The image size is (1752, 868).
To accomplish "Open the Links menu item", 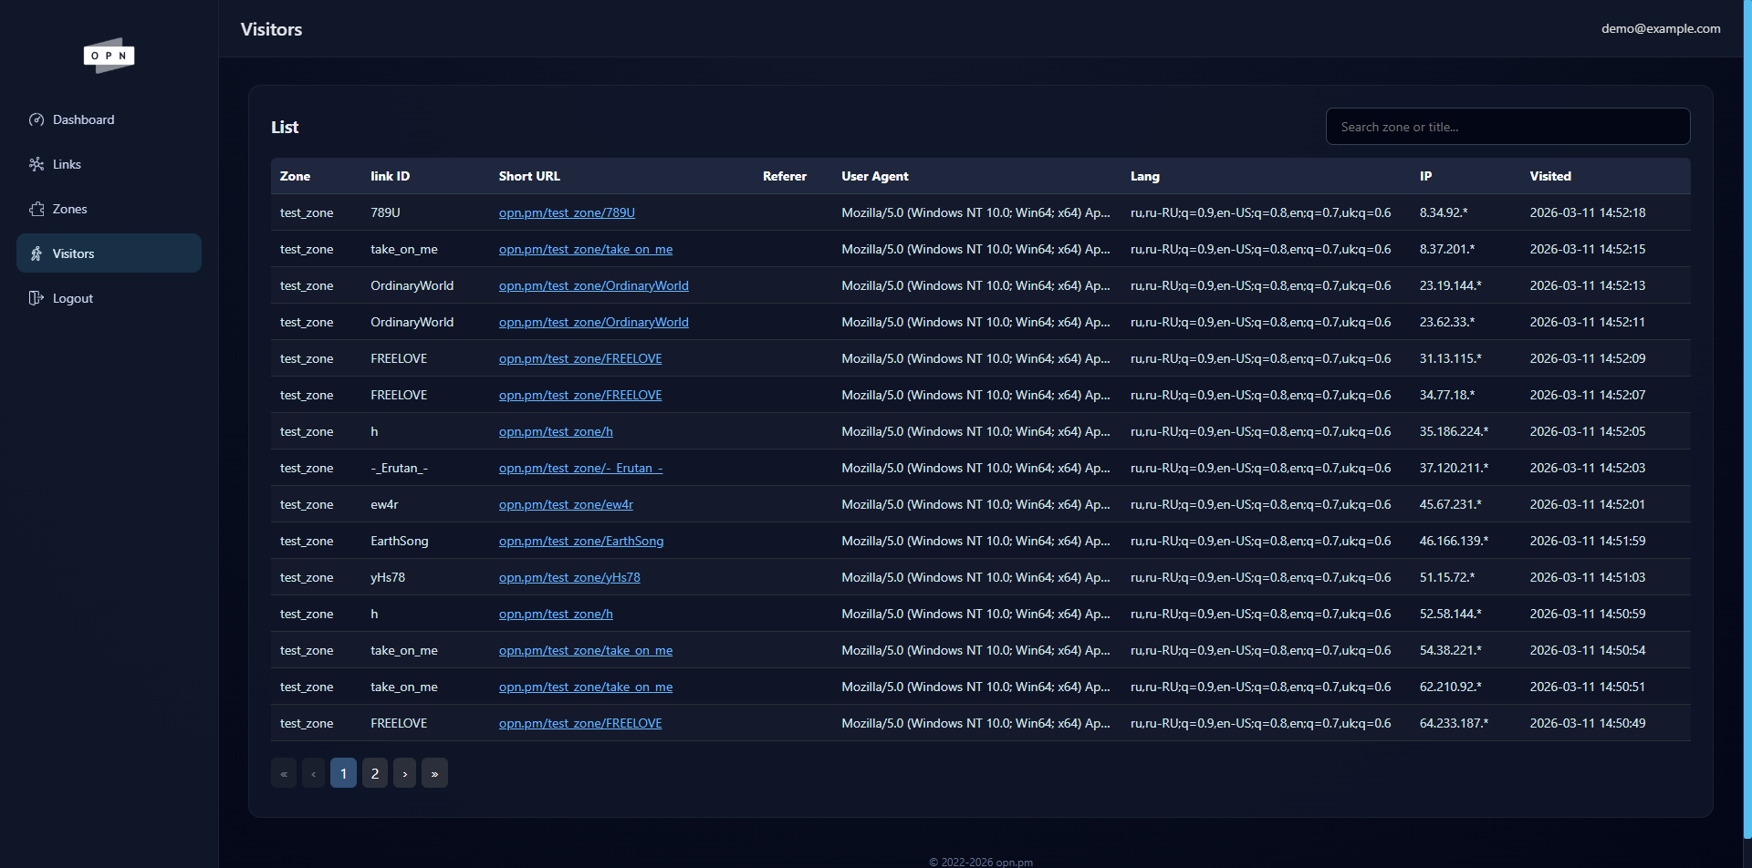I will pos(67,164).
